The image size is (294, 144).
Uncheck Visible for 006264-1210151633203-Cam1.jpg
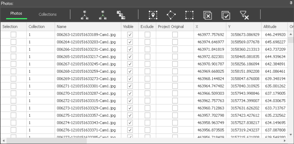[x=130, y=42]
